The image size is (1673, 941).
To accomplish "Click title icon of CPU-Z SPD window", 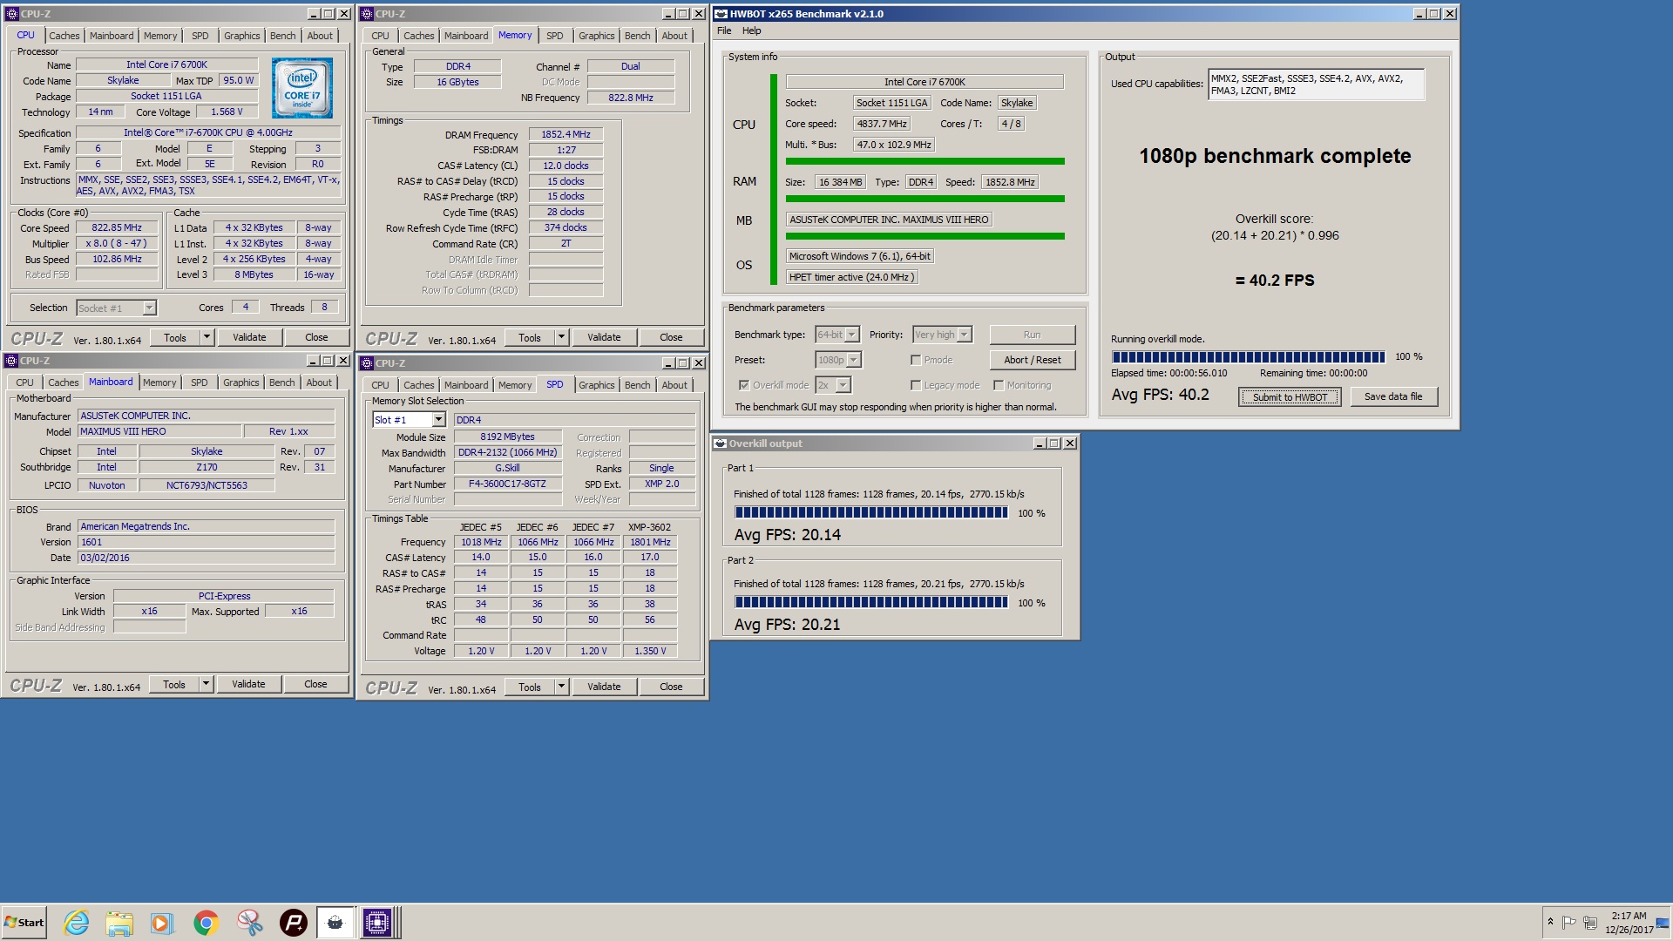I will 367,363.
